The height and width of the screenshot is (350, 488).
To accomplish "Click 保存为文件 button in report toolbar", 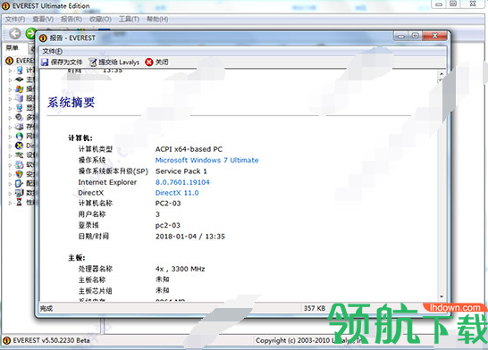I will click(x=62, y=62).
